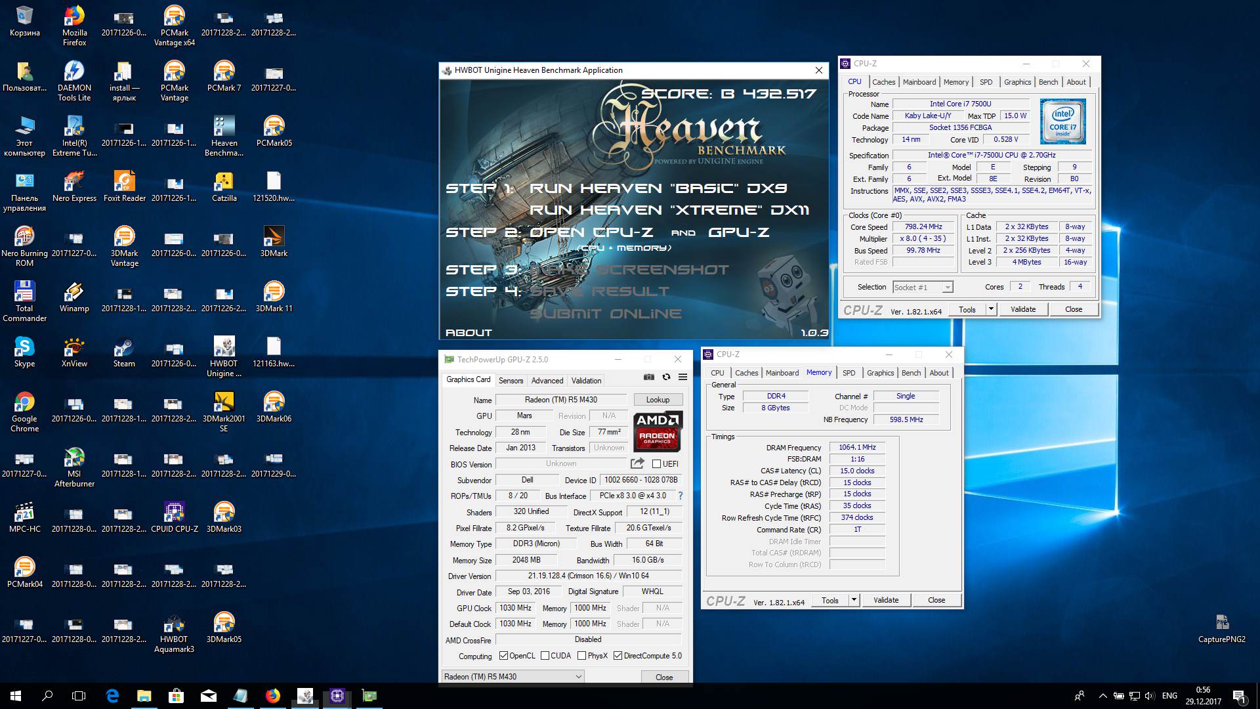Open Windows Start menu

[x=16, y=696]
